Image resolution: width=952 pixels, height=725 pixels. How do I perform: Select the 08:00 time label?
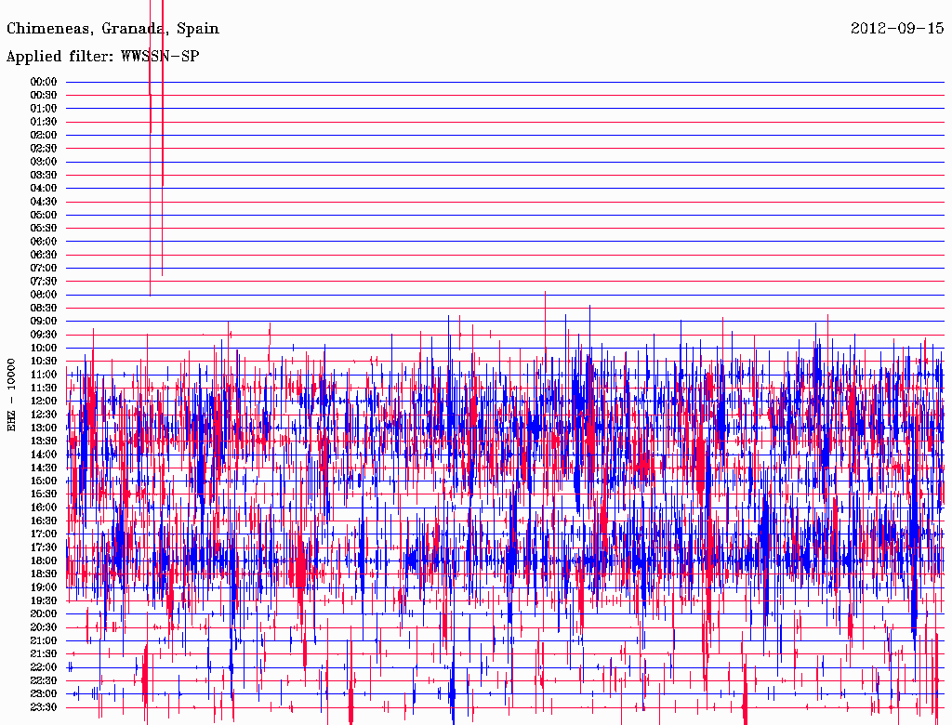(44, 295)
